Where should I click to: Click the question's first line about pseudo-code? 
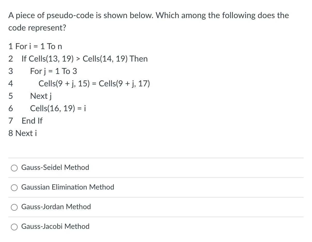pyautogui.click(x=148, y=16)
